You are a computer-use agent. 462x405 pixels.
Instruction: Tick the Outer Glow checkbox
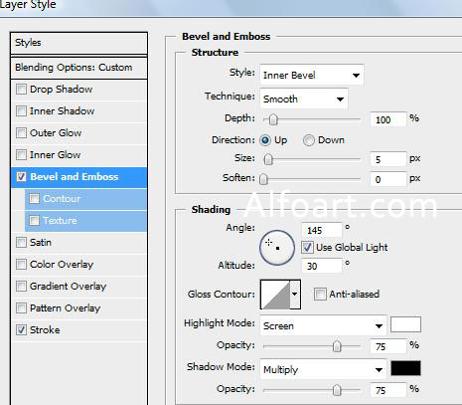pyautogui.click(x=21, y=133)
